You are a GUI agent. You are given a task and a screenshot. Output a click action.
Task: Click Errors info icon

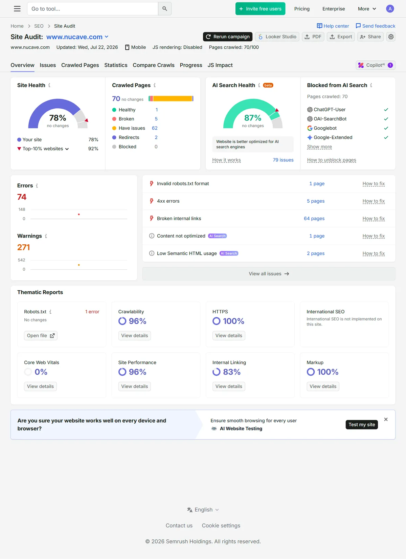click(37, 185)
